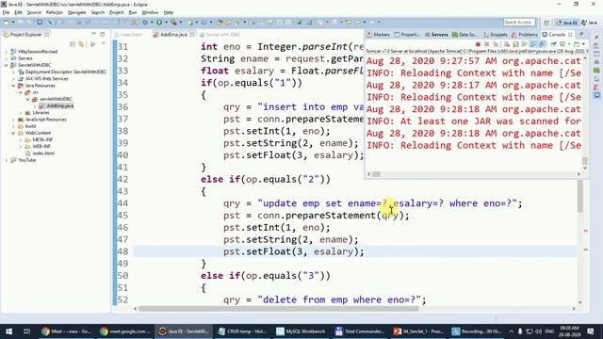Open the Refactor menu
This screenshot has width=603, height=339.
click(x=55, y=12)
